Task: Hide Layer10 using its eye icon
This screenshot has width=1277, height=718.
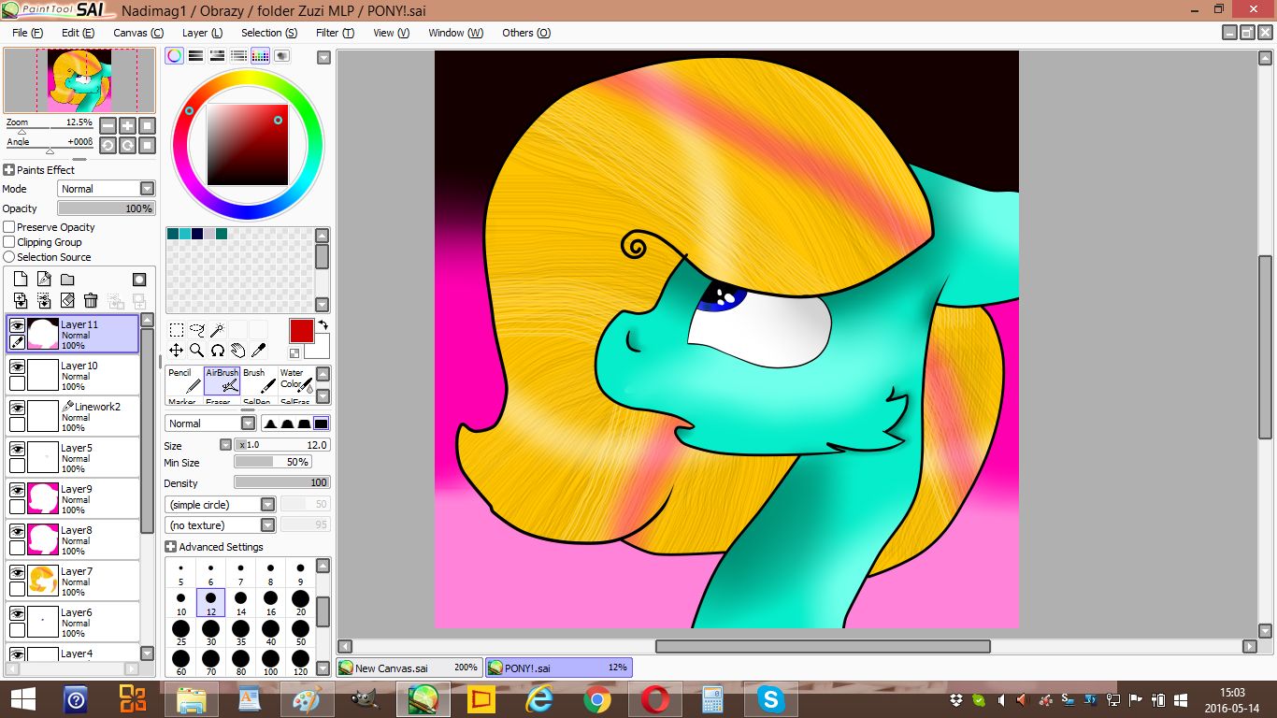Action: [17, 366]
